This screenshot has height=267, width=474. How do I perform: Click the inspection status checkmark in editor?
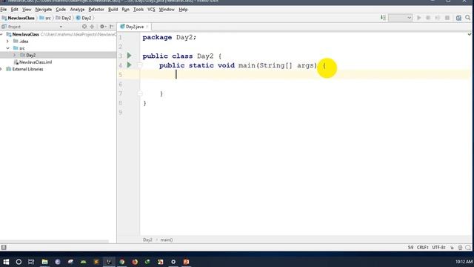(469, 35)
